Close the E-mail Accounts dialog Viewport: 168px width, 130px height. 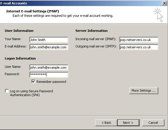click(x=164, y=3)
